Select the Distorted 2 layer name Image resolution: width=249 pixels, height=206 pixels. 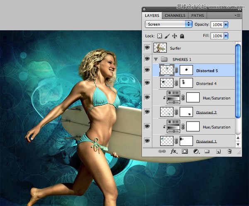[206, 112]
